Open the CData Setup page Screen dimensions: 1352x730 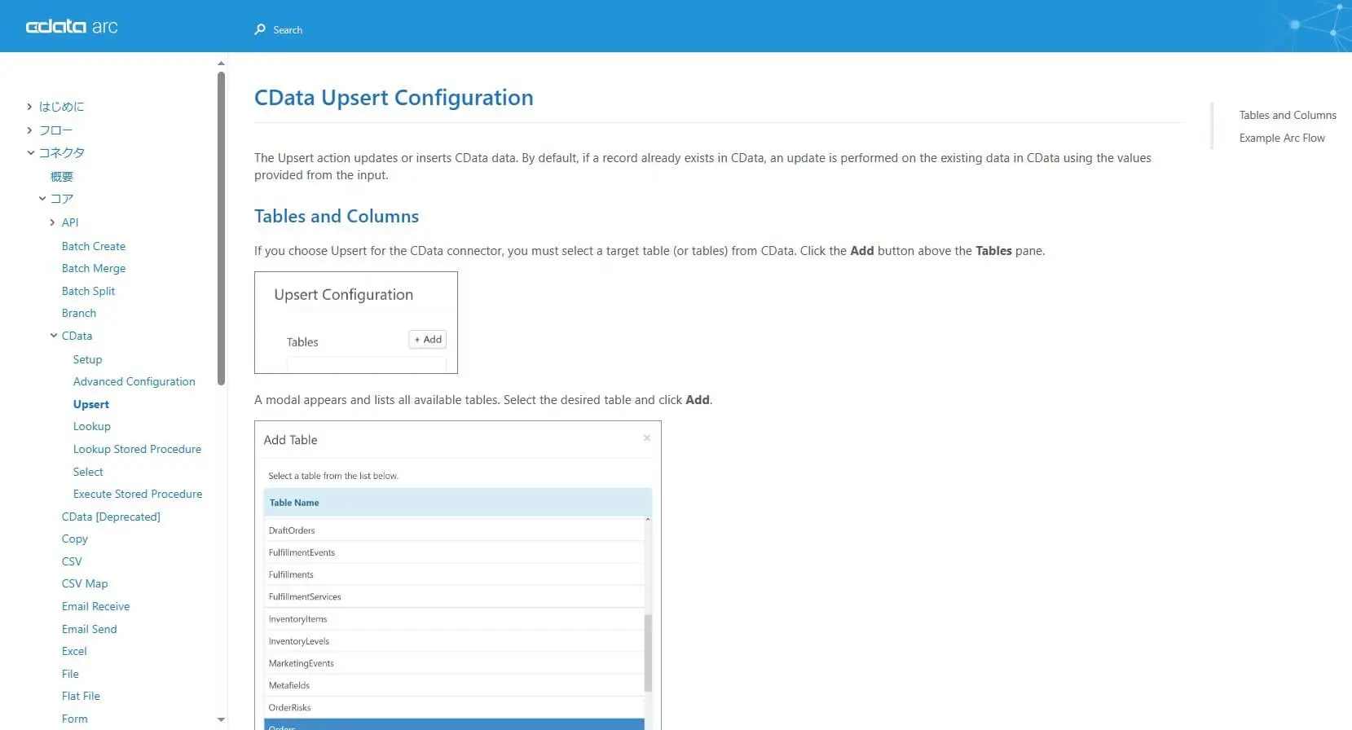[87, 359]
